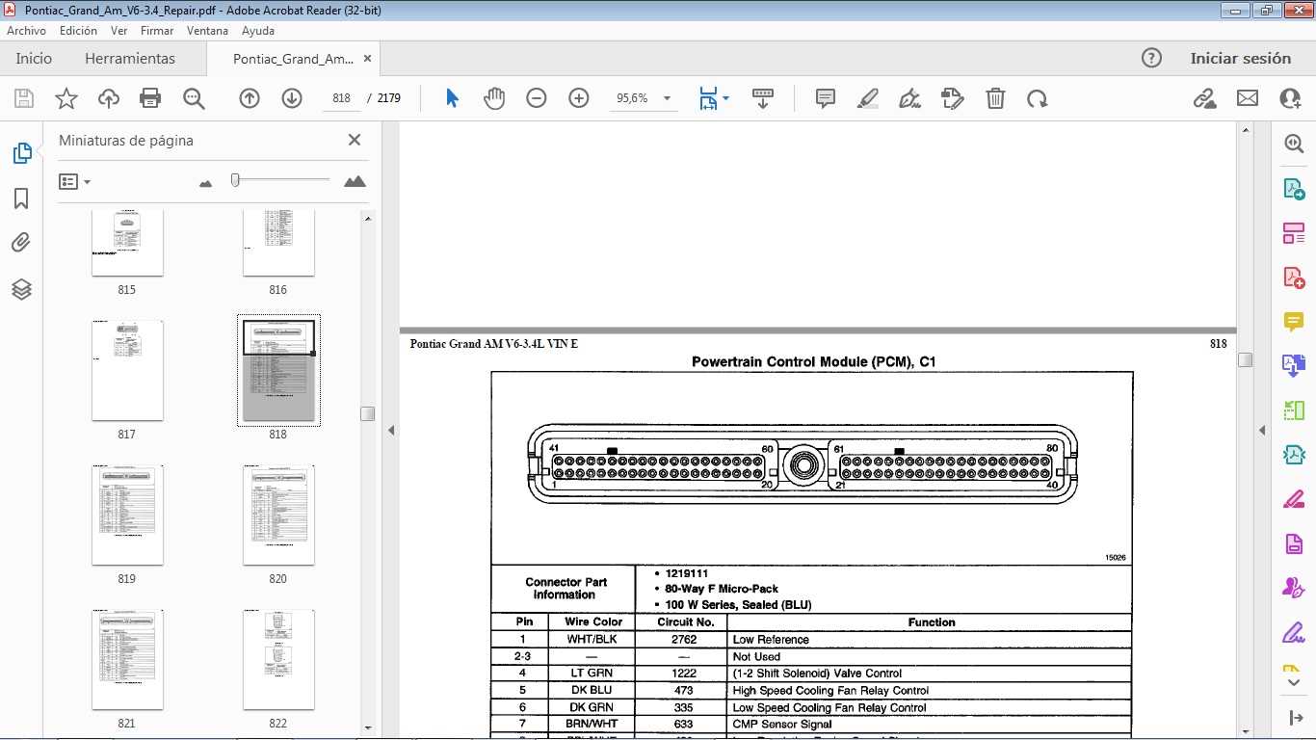Image resolution: width=1316 pixels, height=740 pixels.
Task: Zoom out with the minus button
Action: pyautogui.click(x=537, y=98)
